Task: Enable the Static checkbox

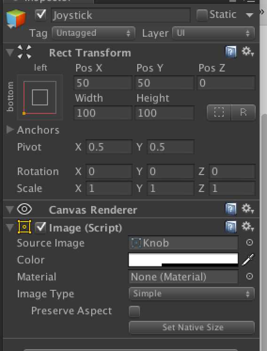Action: (x=202, y=15)
